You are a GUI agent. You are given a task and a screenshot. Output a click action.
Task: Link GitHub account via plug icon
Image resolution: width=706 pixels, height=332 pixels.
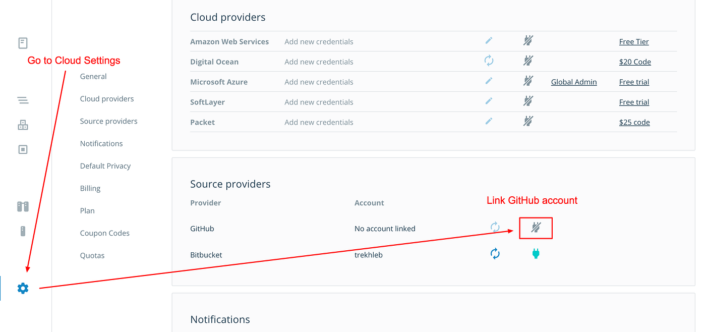536,228
